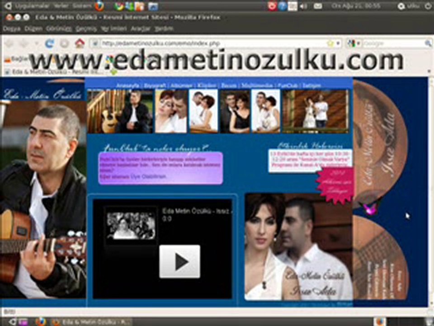Click the black-and-white video thumbnail
The width and height of the screenshot is (434, 326).
(131, 225)
